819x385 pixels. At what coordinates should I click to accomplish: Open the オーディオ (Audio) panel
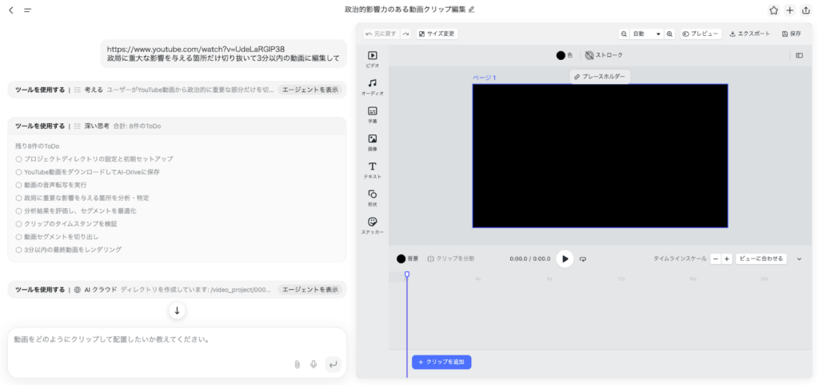click(372, 86)
